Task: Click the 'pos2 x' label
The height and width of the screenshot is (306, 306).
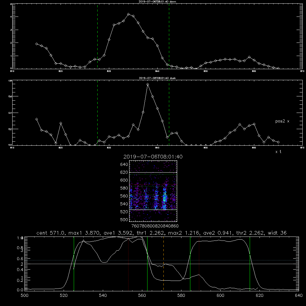Action: [x=282, y=121]
